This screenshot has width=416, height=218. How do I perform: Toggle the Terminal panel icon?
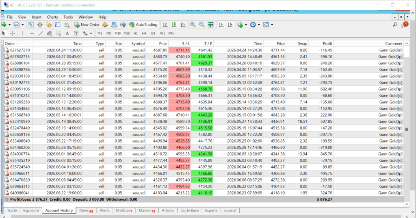[58, 25]
